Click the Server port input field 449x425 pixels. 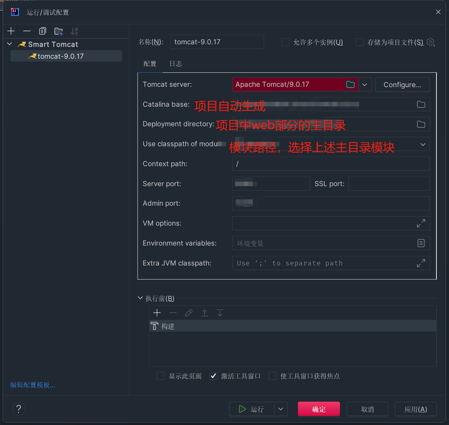click(x=271, y=184)
